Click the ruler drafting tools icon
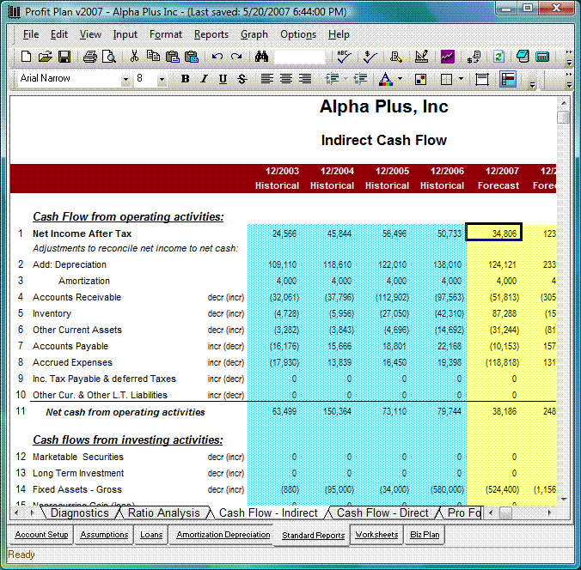This screenshot has width=581, height=570. (422, 57)
